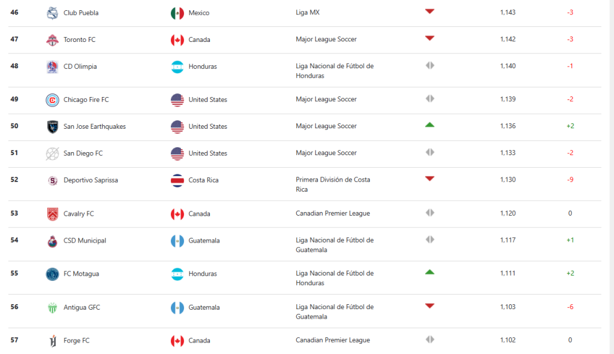Image resolution: width=614 pixels, height=354 pixels.
Task: Open the CD Olimpia team link
Action: click(x=80, y=66)
